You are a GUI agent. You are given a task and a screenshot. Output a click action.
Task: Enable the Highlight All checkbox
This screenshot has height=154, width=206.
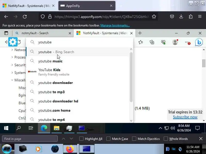pyautogui.click(x=81, y=139)
